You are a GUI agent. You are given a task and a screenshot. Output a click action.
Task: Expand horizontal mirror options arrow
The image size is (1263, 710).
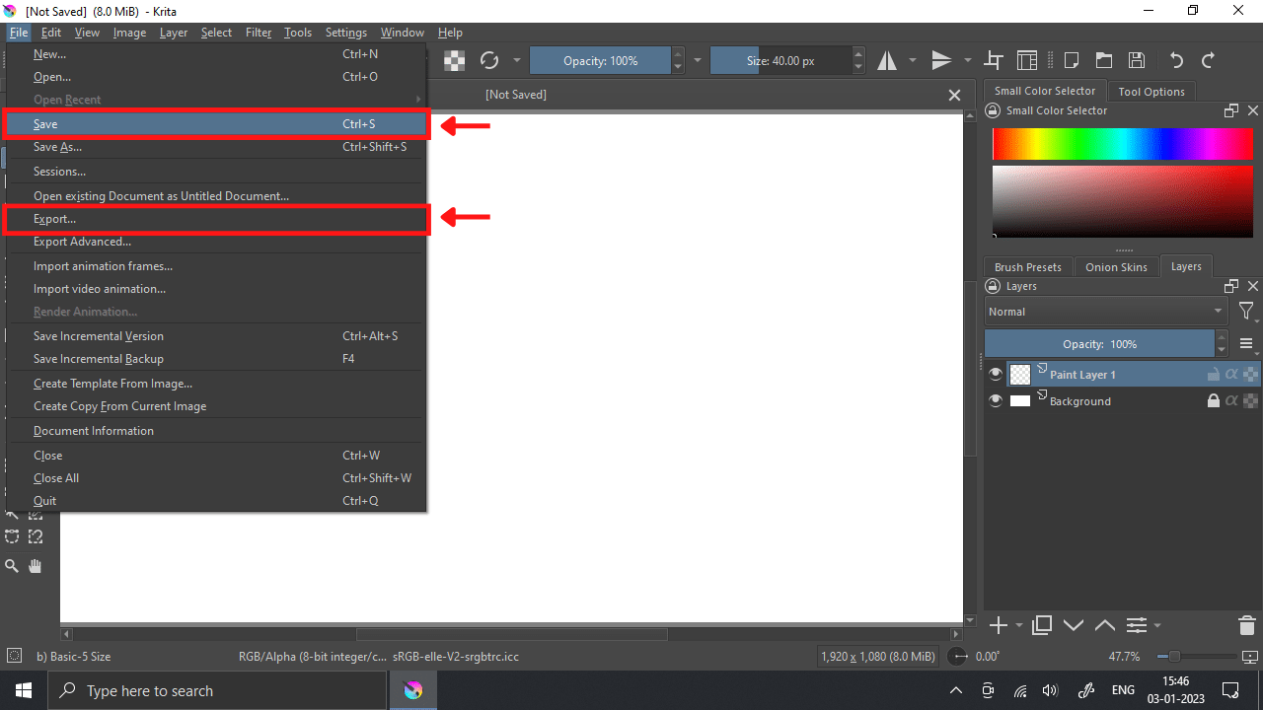[x=914, y=60]
